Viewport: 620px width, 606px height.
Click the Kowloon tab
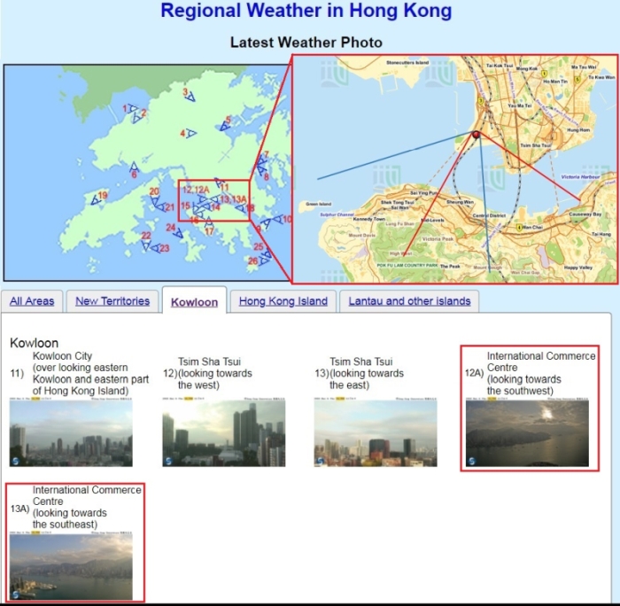click(x=194, y=302)
